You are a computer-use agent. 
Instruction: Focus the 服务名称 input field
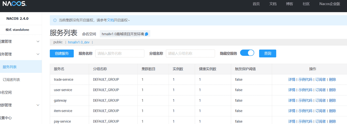[120, 53]
